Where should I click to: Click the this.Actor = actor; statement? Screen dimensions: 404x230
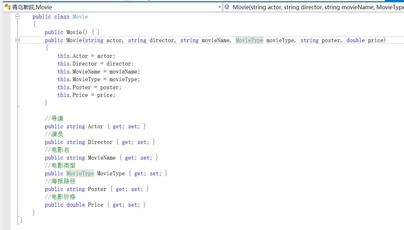86,56
